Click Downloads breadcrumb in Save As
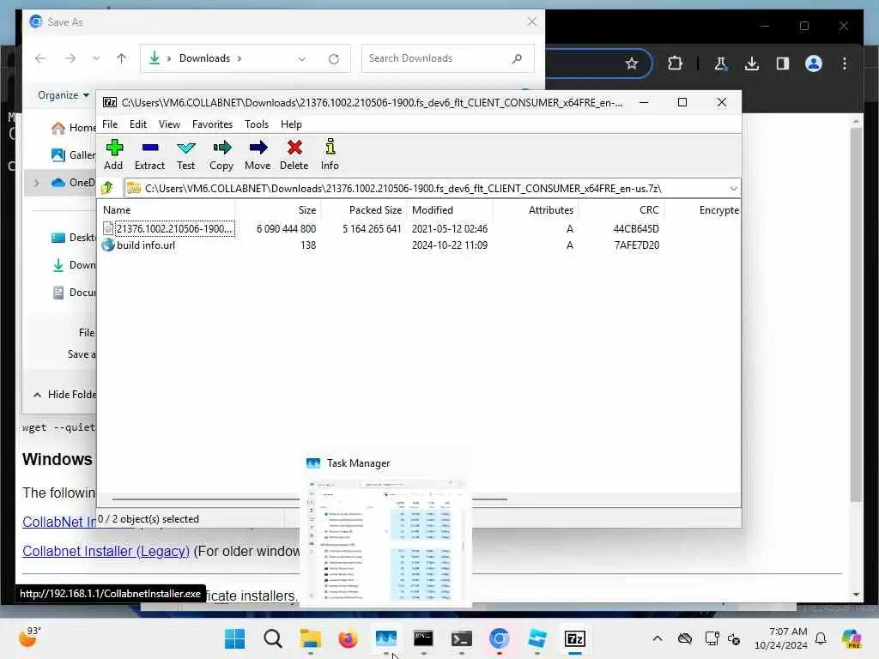Screen dimensions: 879x659 pyautogui.click(x=204, y=58)
